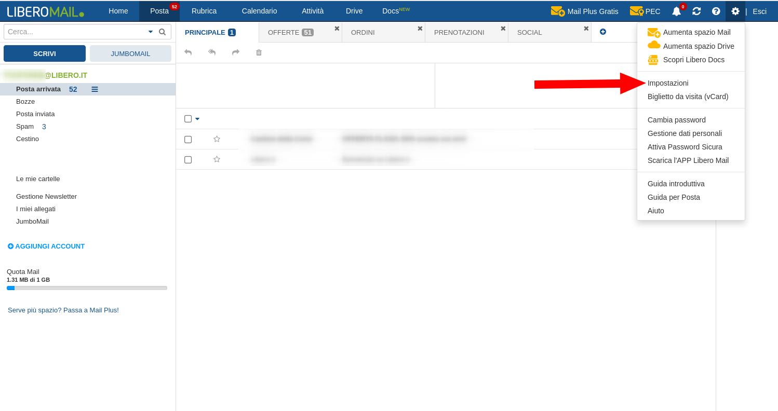Close the ORDINI tab
Image resolution: width=778 pixels, height=411 pixels.
tap(420, 29)
